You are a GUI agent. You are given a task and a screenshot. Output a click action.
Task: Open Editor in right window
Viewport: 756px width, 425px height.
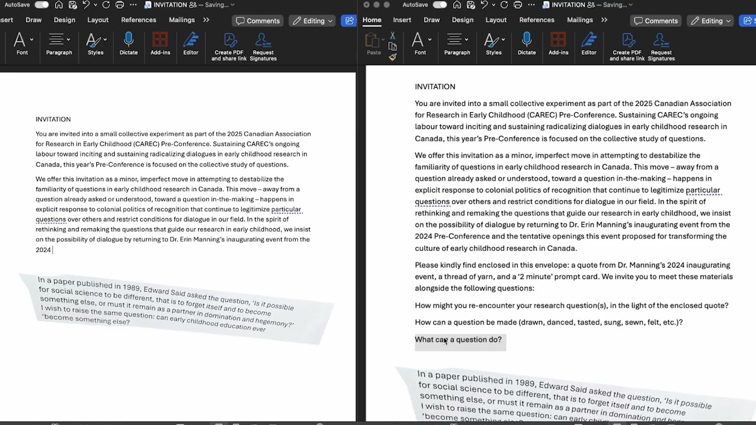589,44
